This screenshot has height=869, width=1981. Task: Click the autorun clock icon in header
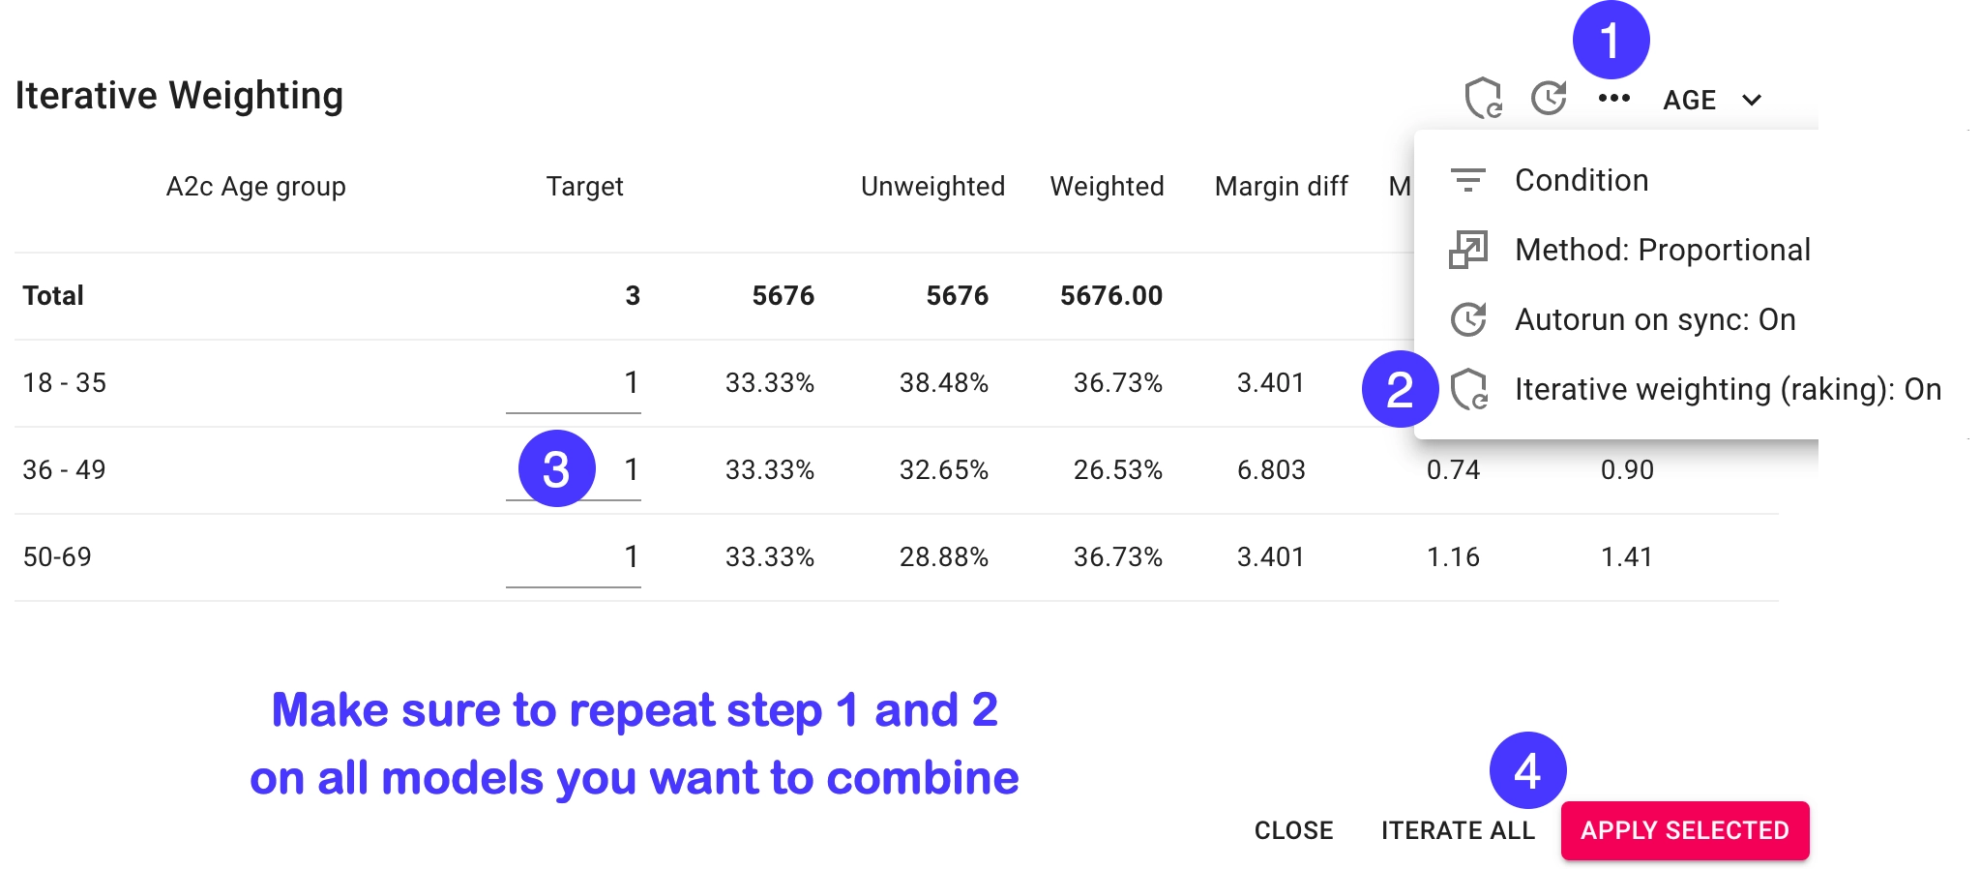[1549, 98]
